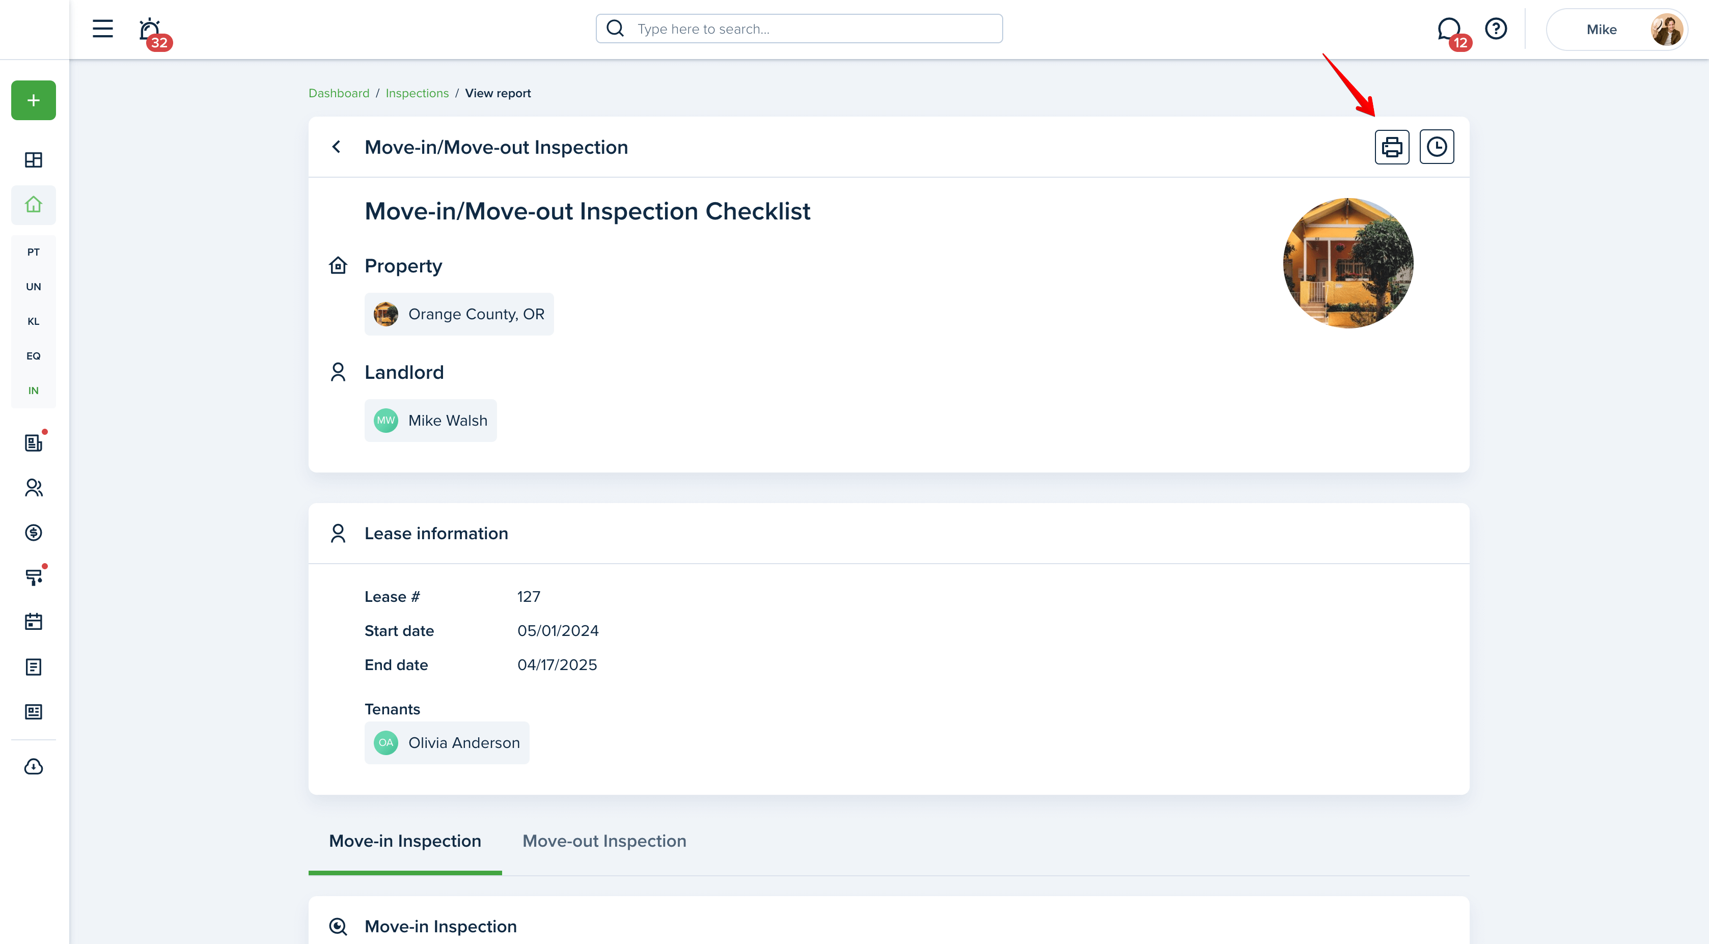Toggle the hamburger menu
Screen dimensions: 1709x944
coord(102,29)
